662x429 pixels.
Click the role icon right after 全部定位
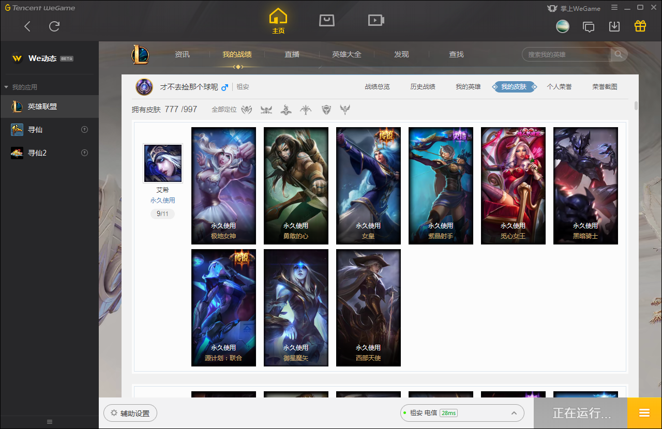click(247, 110)
